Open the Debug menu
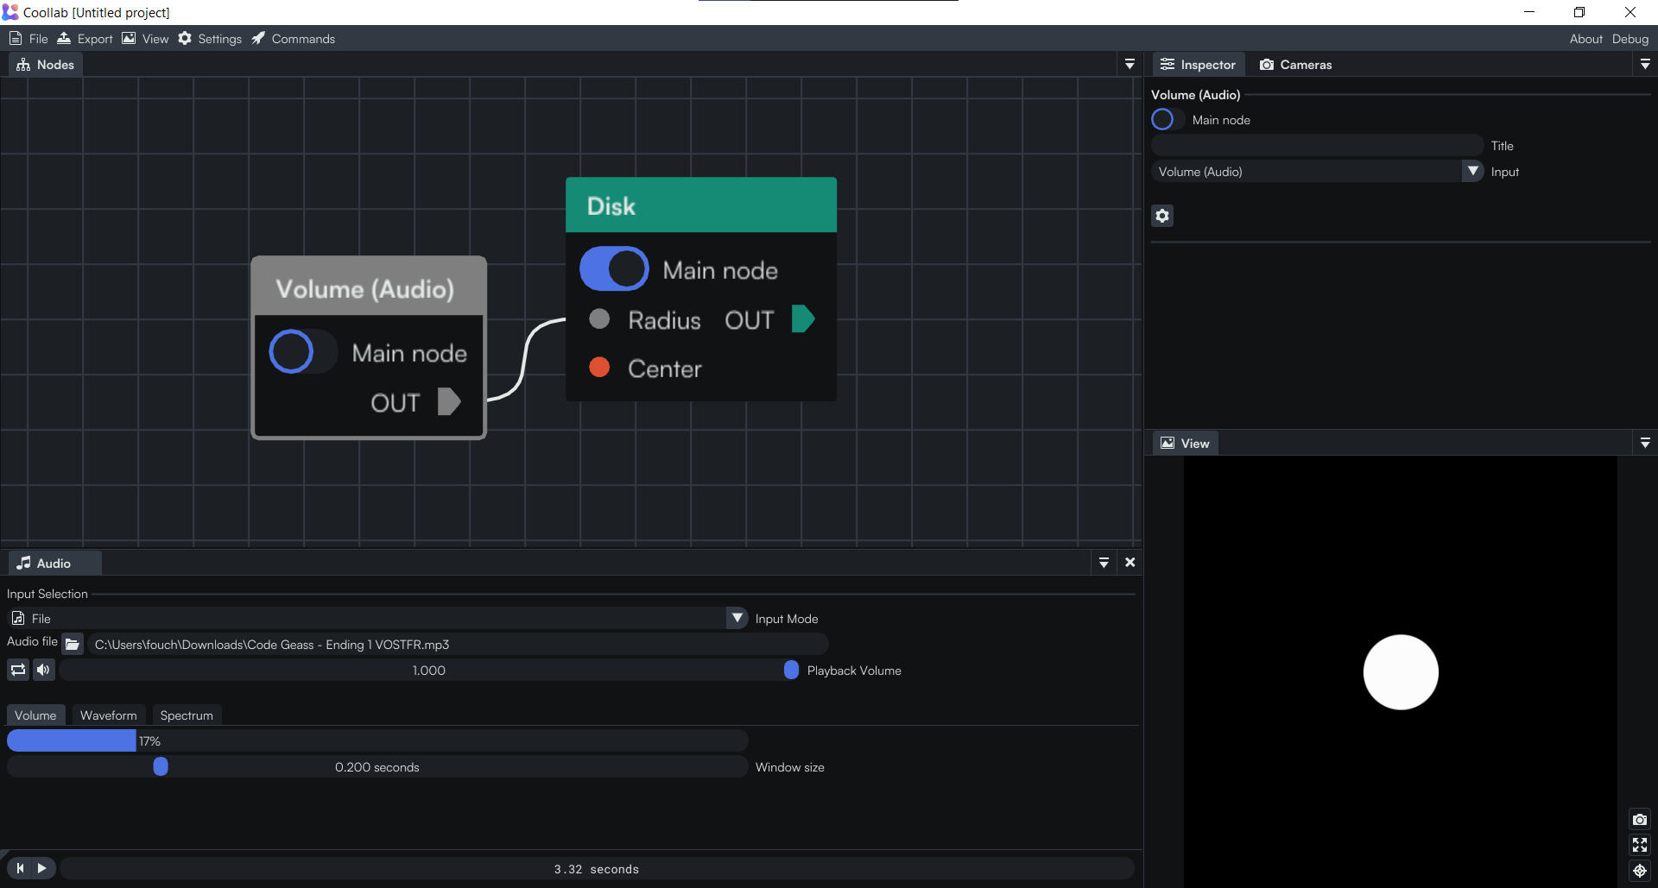This screenshot has width=1658, height=888. [x=1630, y=39]
